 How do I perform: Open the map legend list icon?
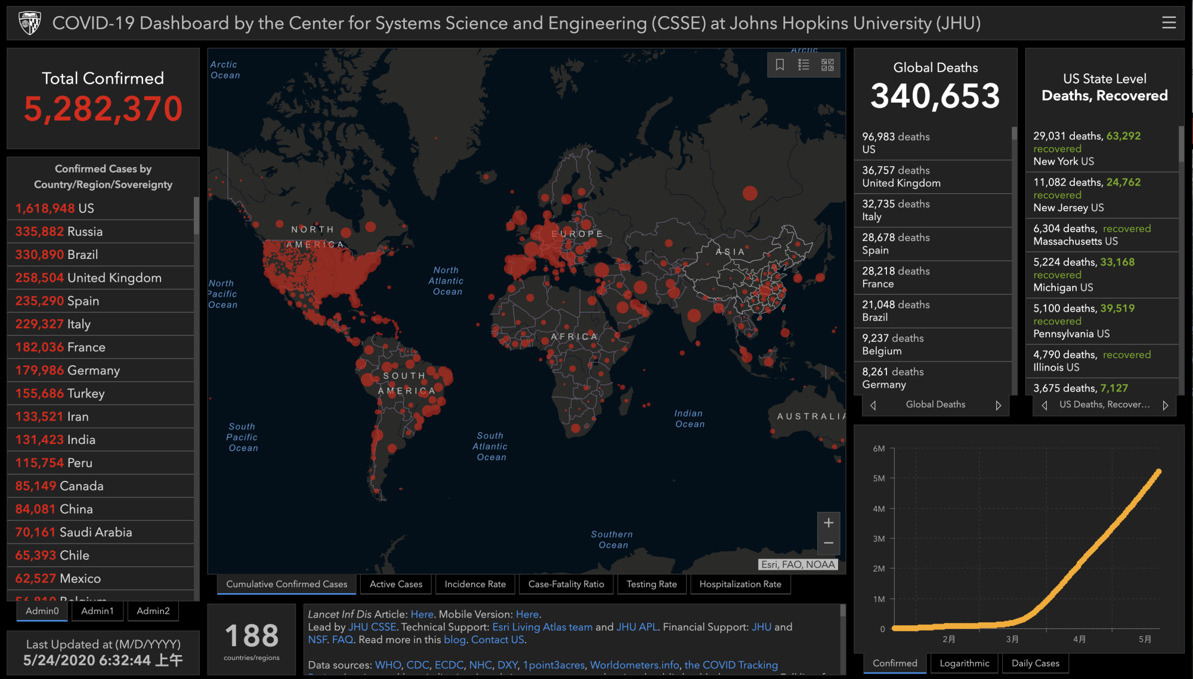click(x=803, y=64)
